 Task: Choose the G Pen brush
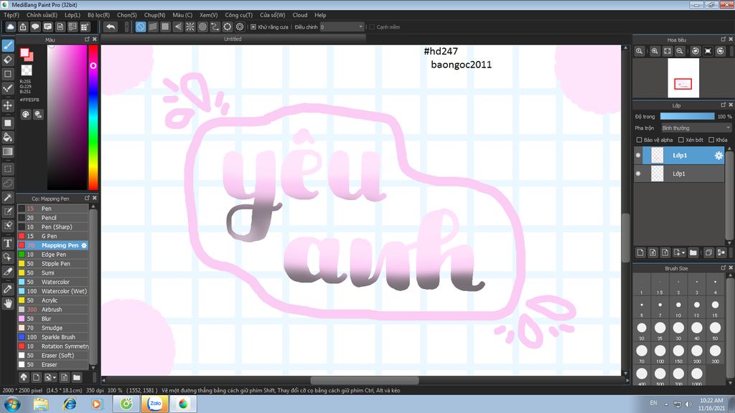pyautogui.click(x=53, y=236)
